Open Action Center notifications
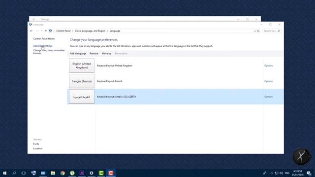 click(x=309, y=173)
